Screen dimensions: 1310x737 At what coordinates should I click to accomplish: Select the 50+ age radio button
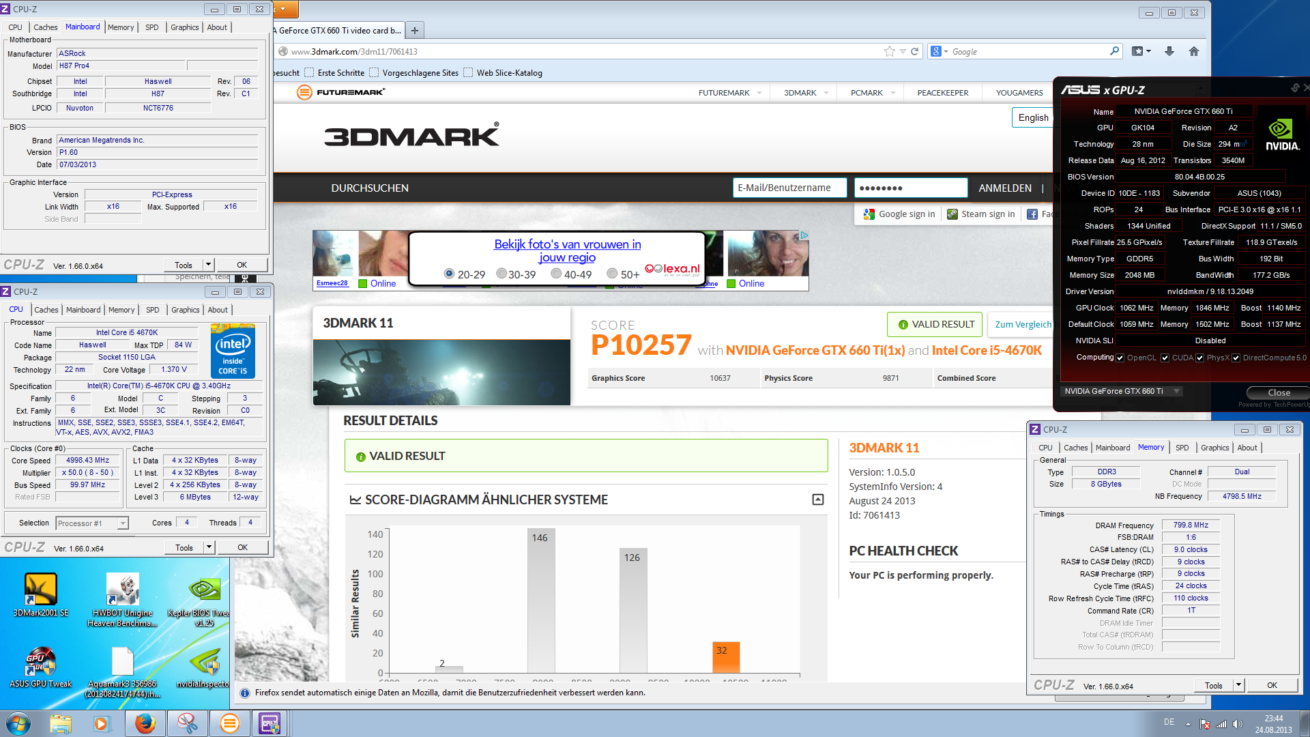[x=612, y=274]
